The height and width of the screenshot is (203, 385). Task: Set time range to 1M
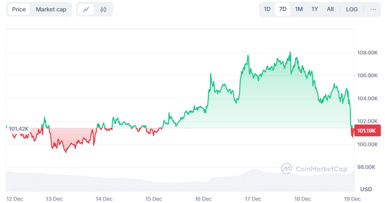click(x=299, y=9)
